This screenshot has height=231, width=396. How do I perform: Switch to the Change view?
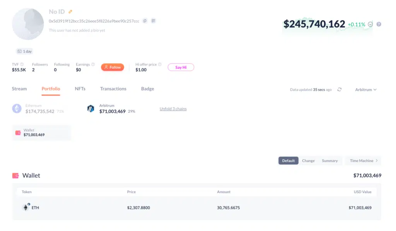(x=308, y=160)
